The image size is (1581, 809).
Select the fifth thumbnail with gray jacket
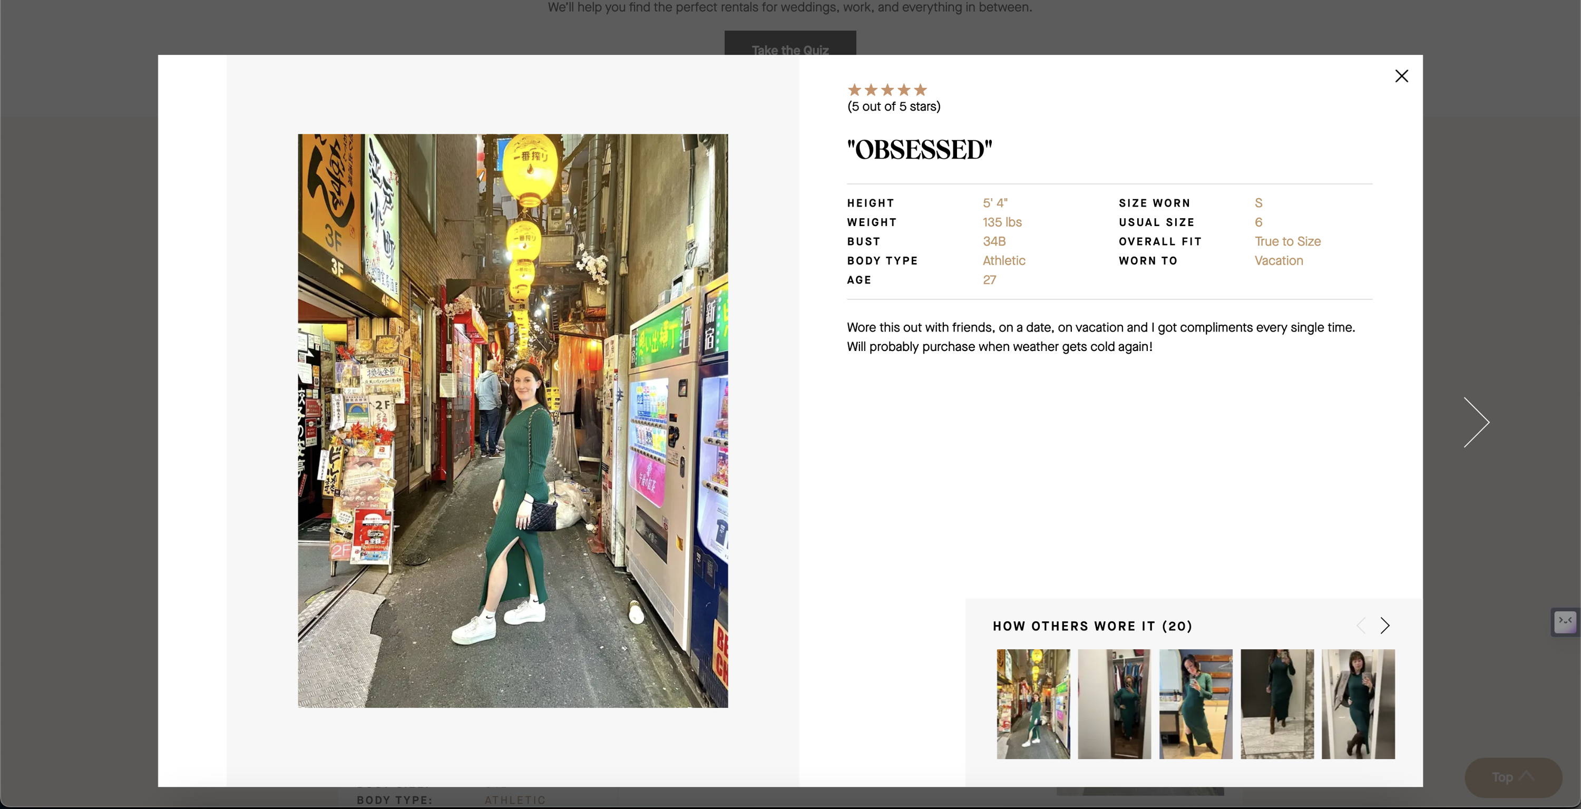click(x=1358, y=704)
